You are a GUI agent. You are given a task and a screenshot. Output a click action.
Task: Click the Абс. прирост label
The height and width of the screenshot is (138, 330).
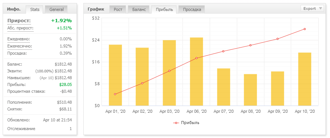click(x=20, y=28)
